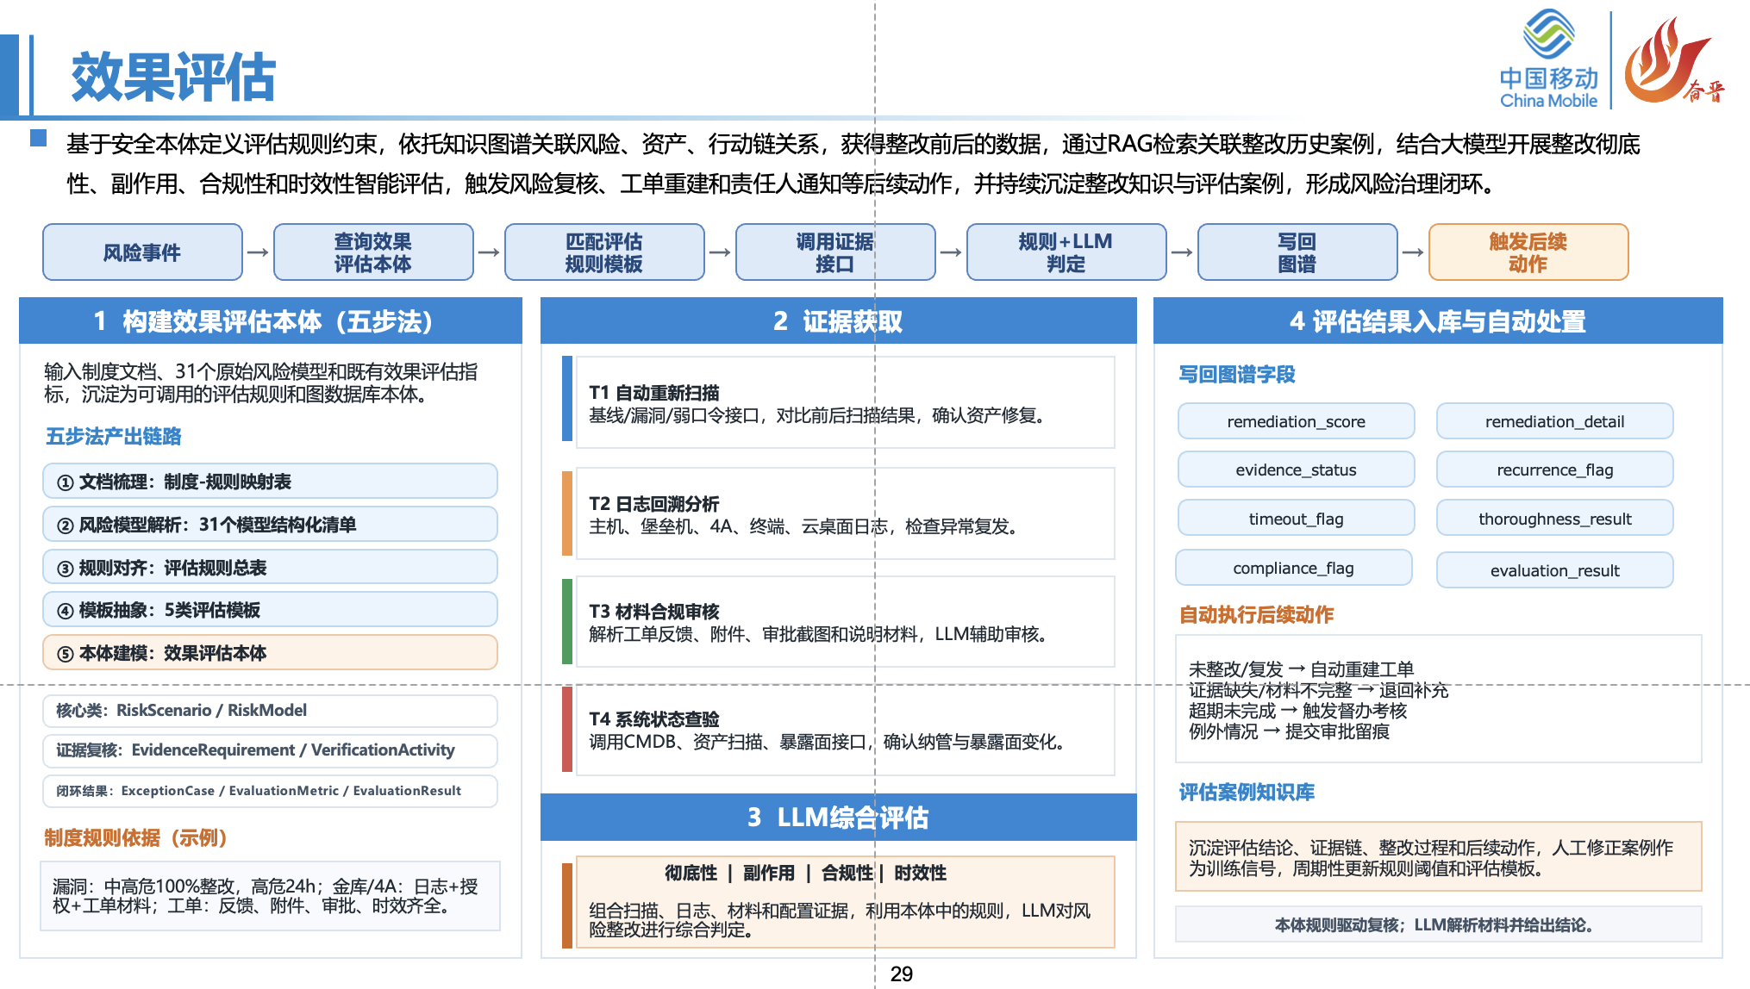Click the T1 自动重新扫描 card
1750x989 pixels.
(x=845, y=403)
